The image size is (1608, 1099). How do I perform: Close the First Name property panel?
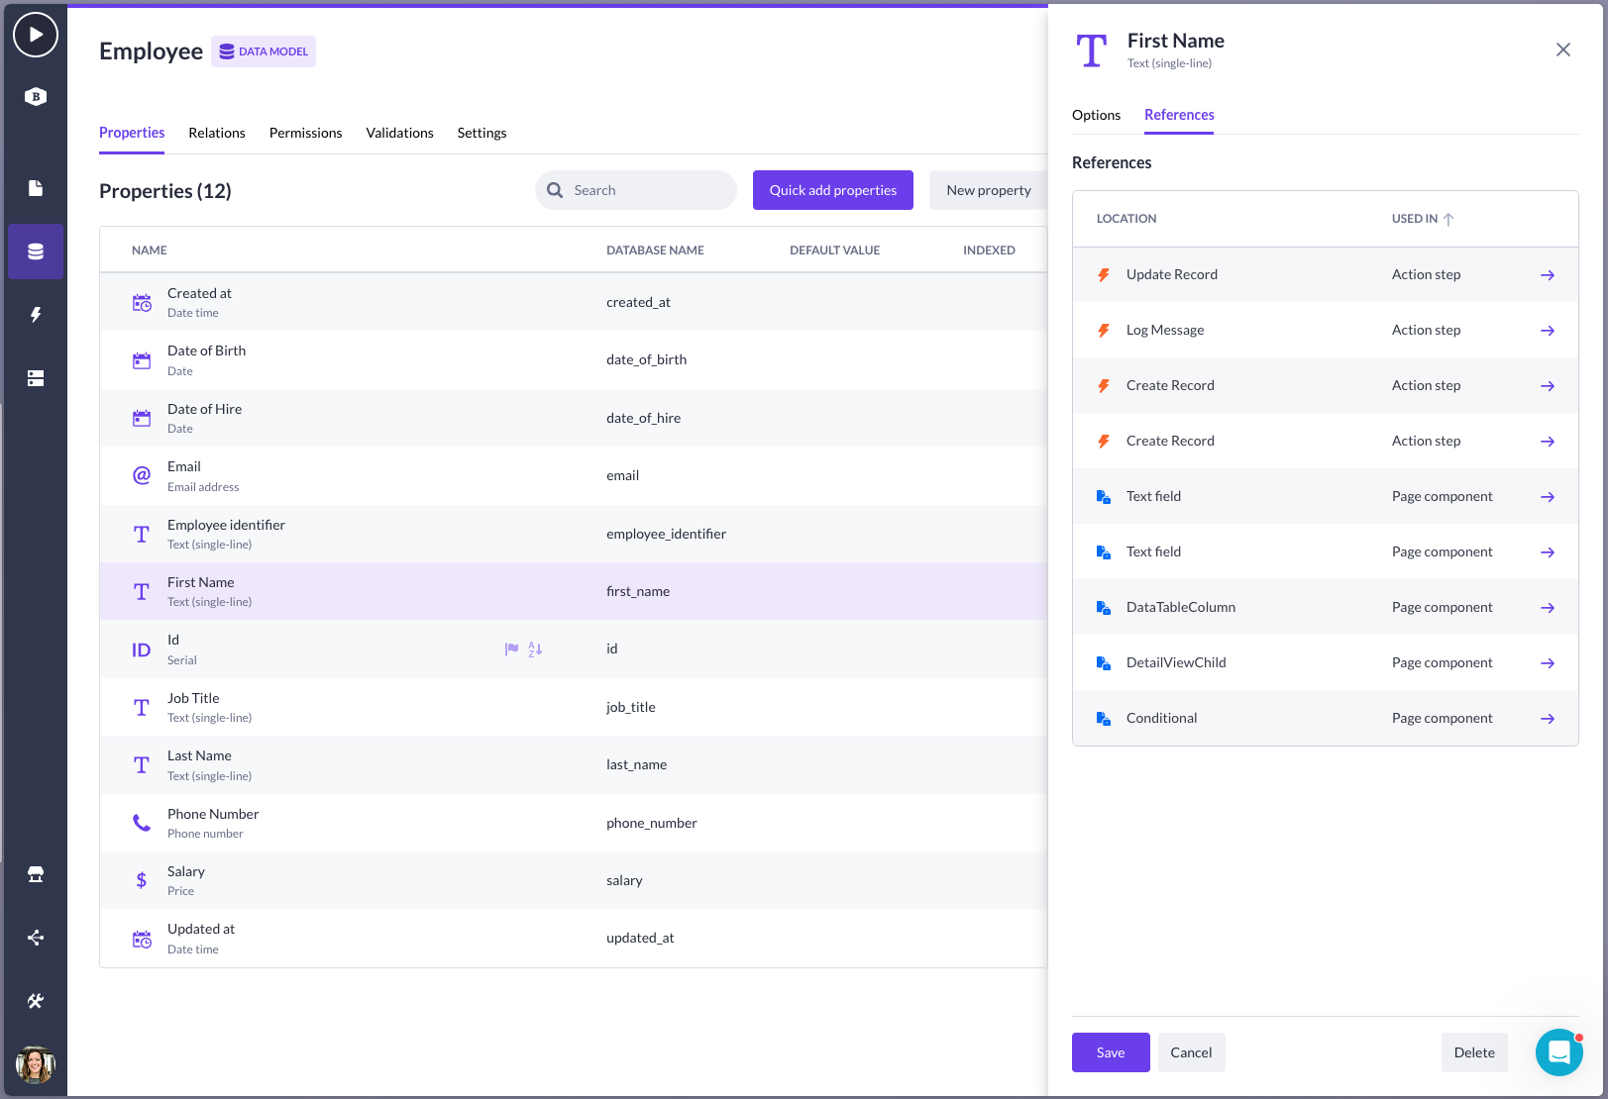pyautogui.click(x=1563, y=49)
